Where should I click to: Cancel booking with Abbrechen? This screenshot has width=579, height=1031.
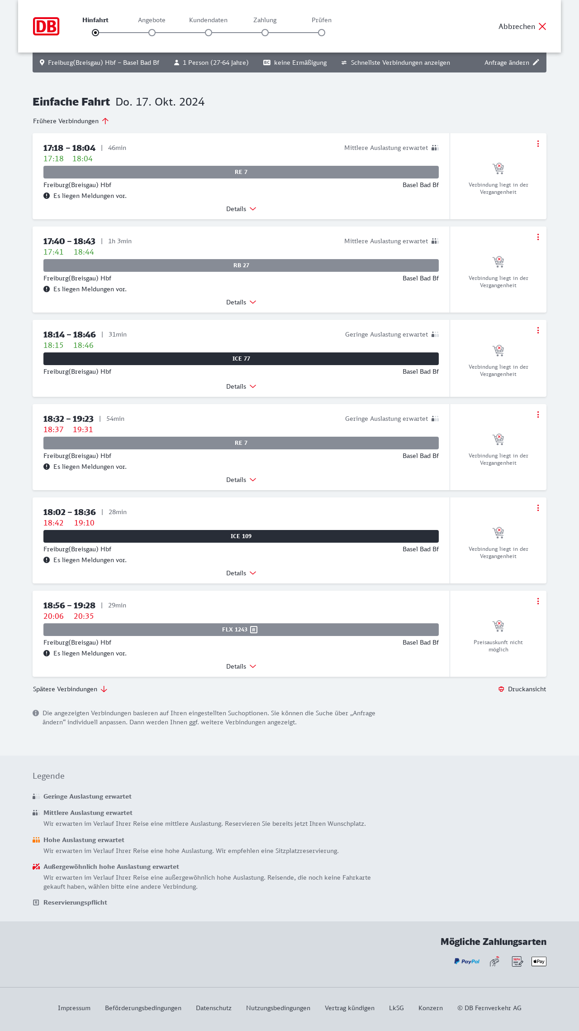[x=522, y=26]
